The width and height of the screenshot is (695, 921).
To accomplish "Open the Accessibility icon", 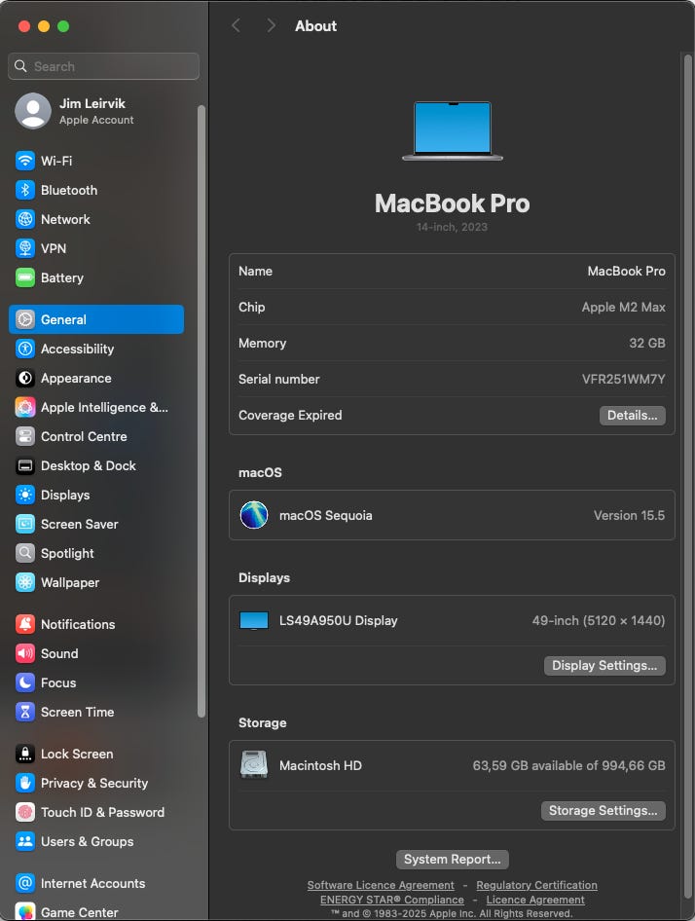I will pyautogui.click(x=24, y=349).
